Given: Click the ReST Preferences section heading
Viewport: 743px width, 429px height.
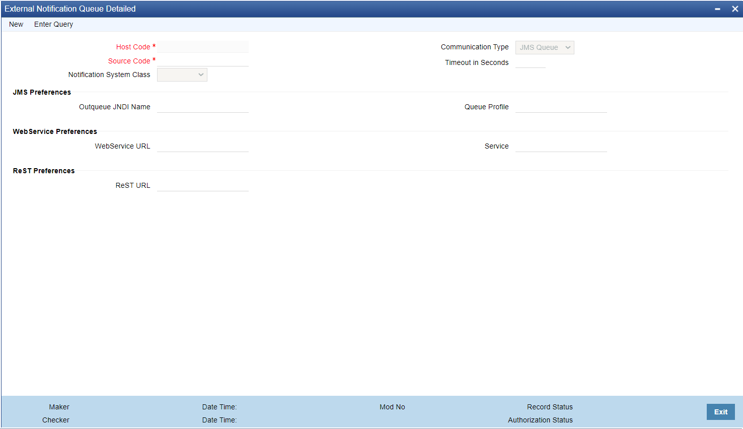Looking at the screenshot, I should [x=44, y=171].
